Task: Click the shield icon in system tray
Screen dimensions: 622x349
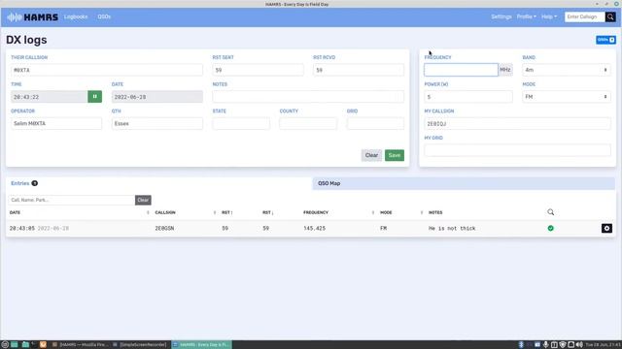Action: tap(563, 345)
